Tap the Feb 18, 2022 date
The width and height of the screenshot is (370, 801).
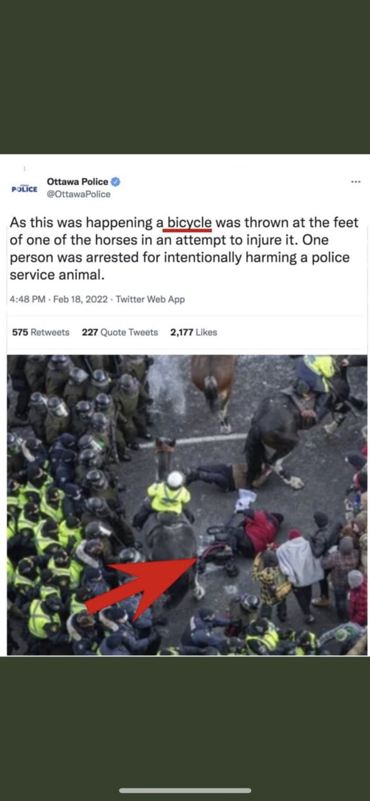pos(81,299)
